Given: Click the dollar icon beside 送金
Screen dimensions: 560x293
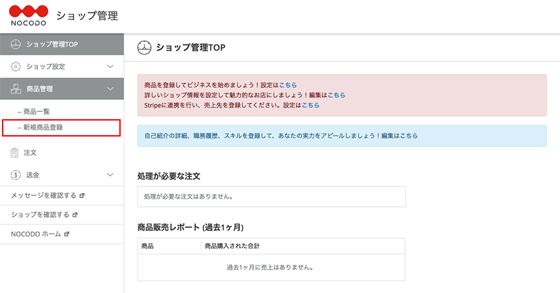Looking at the screenshot, I should 15,175.
